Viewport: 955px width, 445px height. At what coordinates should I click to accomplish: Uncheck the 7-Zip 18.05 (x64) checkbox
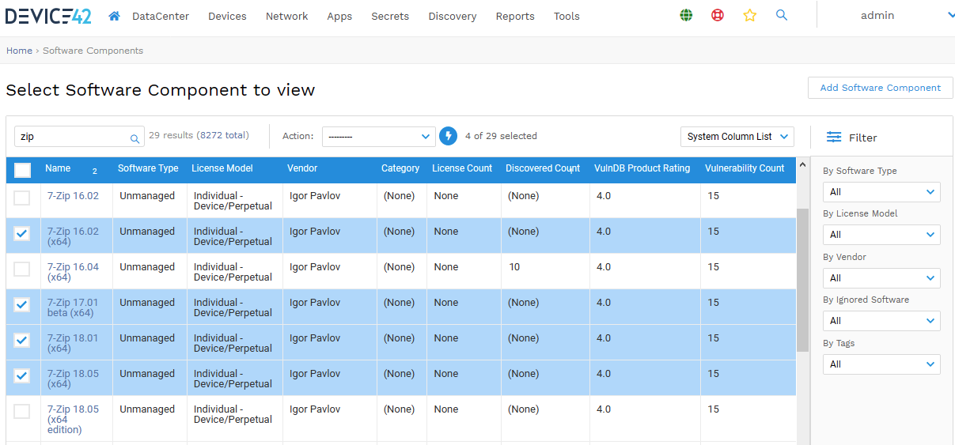tap(22, 375)
